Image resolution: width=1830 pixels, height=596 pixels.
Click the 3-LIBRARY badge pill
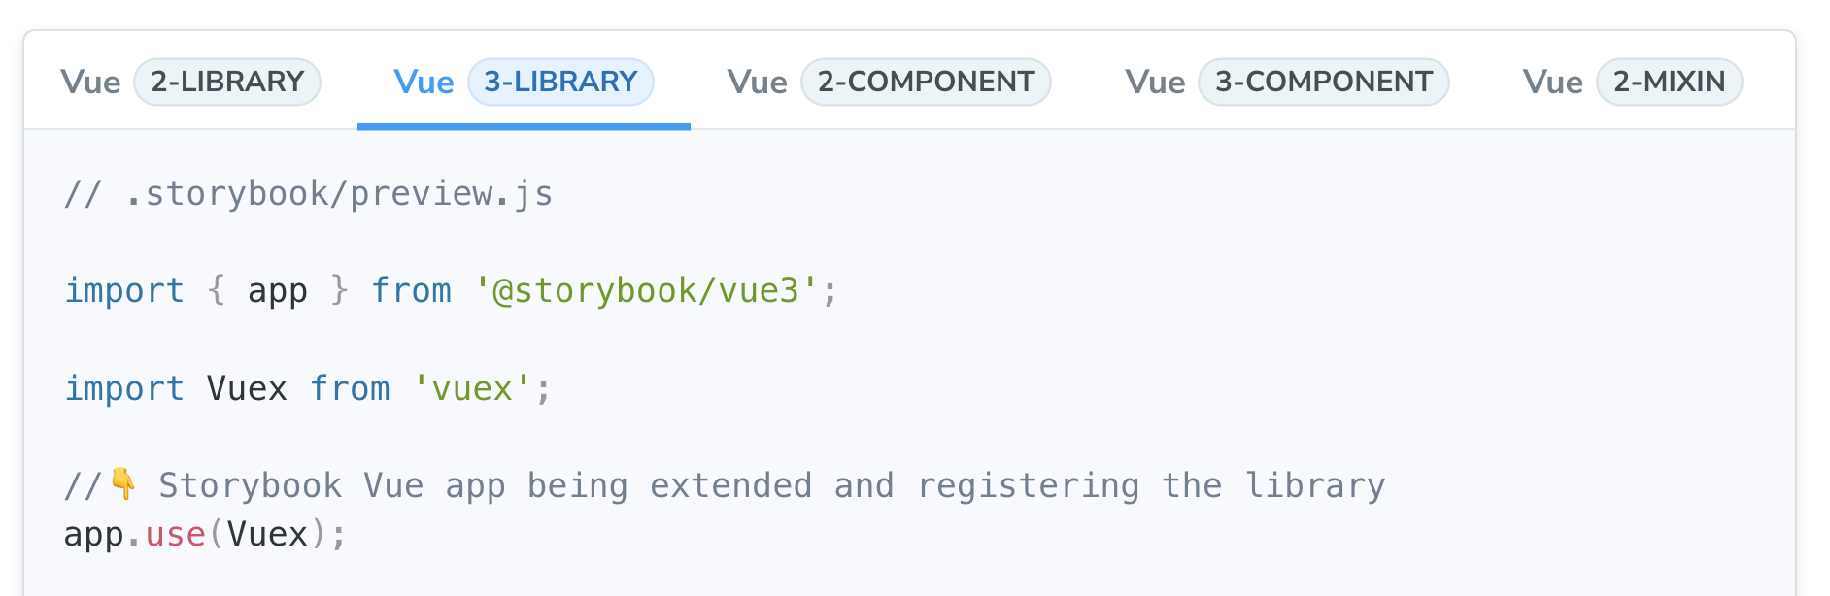[559, 82]
